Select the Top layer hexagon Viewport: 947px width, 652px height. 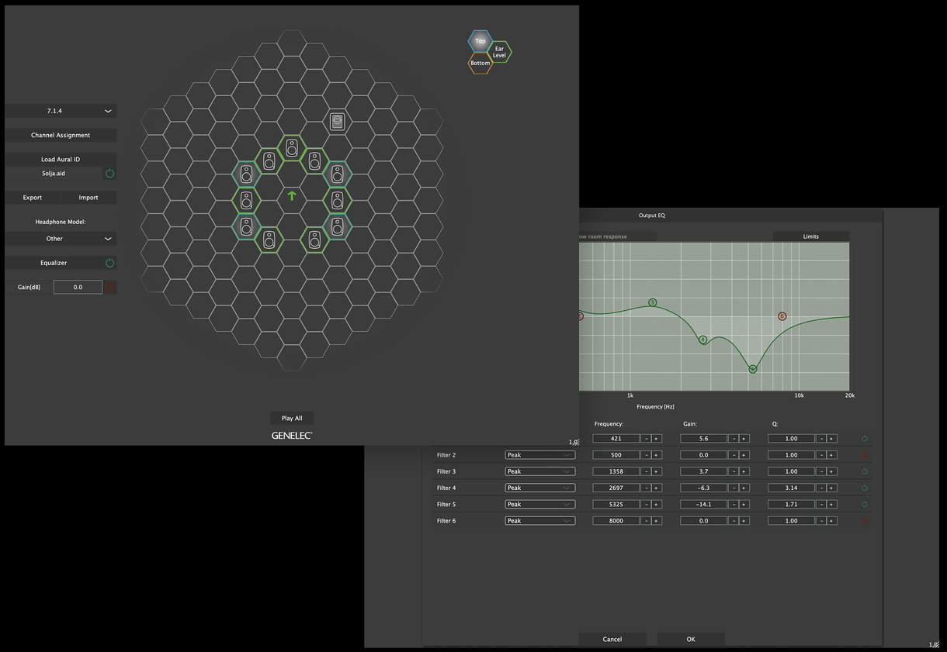[x=480, y=40]
